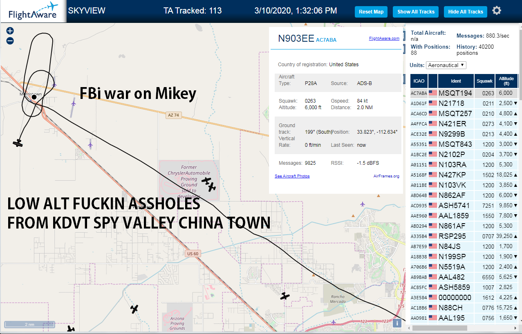Image resolution: width=522 pixels, height=334 pixels.
Task: Select the N103RA aircraft row
Action: pos(464,164)
